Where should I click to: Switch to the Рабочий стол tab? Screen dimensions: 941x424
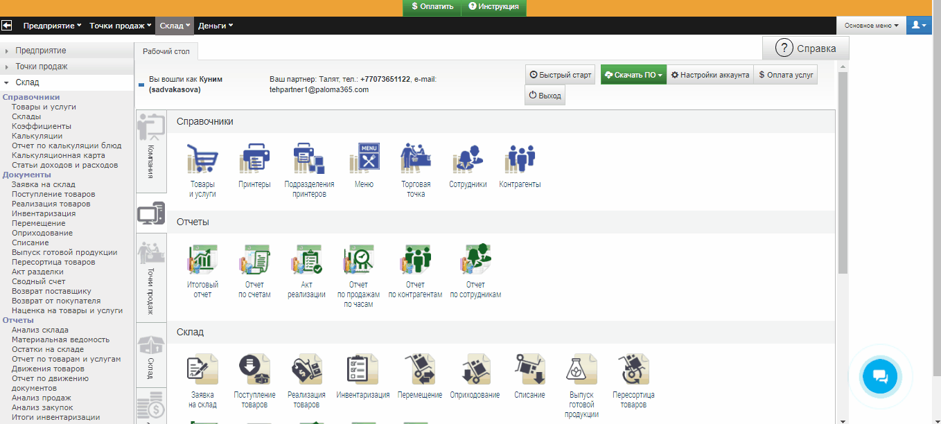tap(166, 51)
